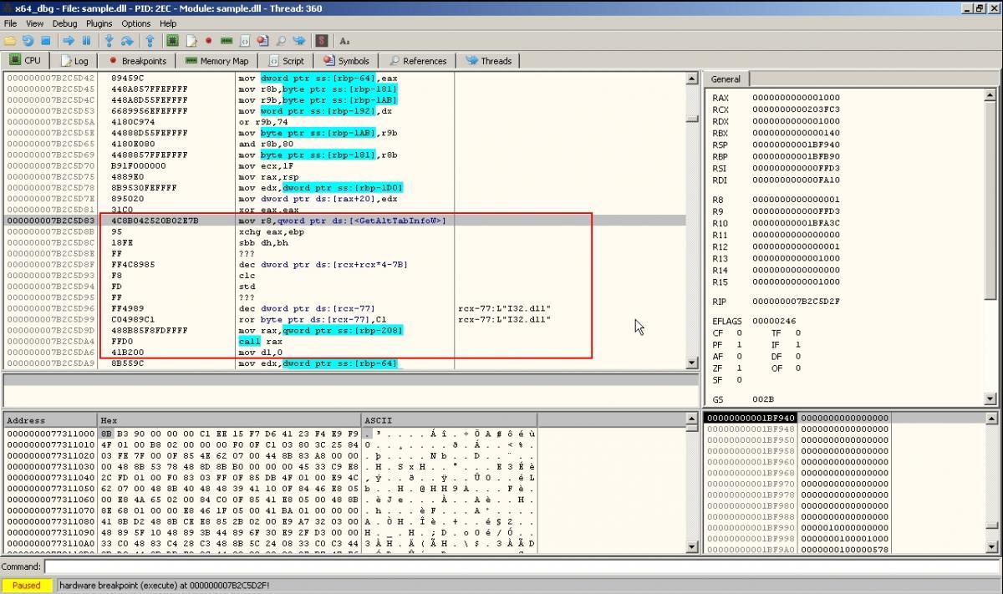
Task: Open the File menu
Action: (x=10, y=23)
